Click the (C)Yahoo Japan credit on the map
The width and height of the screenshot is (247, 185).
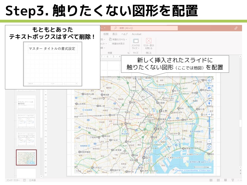(x=205, y=171)
